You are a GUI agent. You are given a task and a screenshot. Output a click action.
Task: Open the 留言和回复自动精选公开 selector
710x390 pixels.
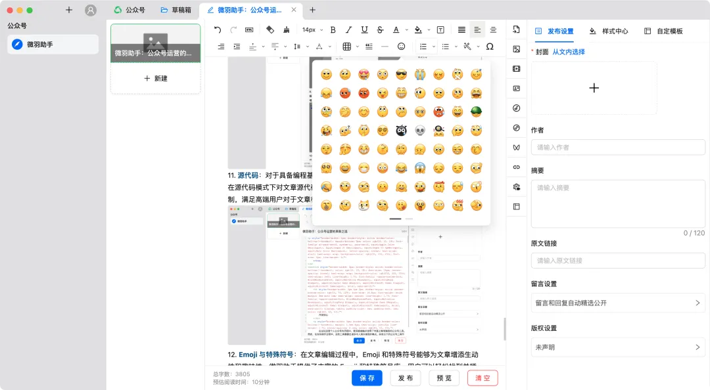click(x=617, y=303)
